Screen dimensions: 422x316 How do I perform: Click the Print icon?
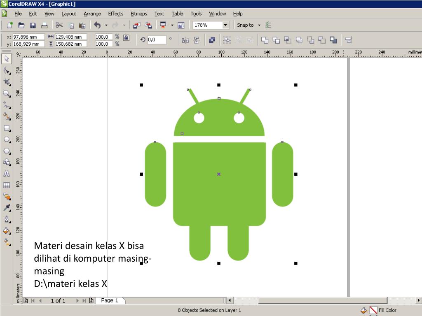pos(45,25)
